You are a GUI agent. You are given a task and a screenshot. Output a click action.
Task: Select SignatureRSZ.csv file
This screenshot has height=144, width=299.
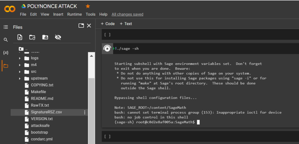coord(46,112)
